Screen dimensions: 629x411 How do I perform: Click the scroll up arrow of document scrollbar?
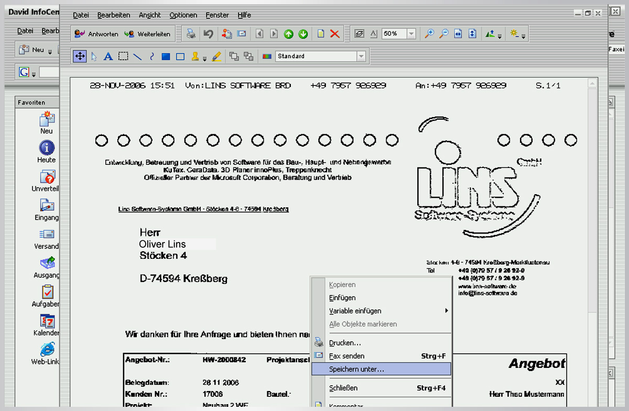point(593,83)
